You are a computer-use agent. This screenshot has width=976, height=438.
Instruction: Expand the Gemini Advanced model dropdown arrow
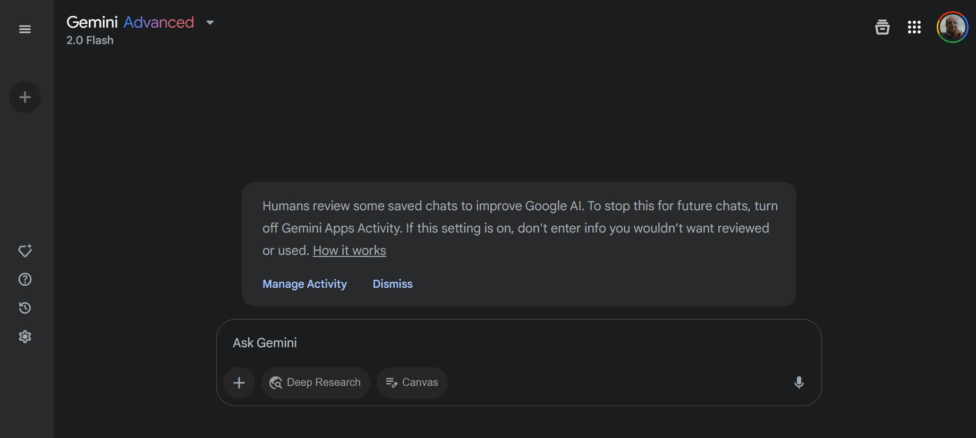[210, 22]
